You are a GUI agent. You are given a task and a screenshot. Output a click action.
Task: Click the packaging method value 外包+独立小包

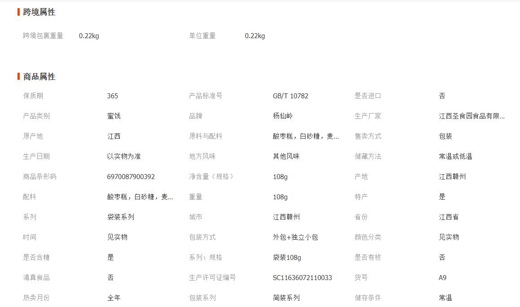pos(295,237)
